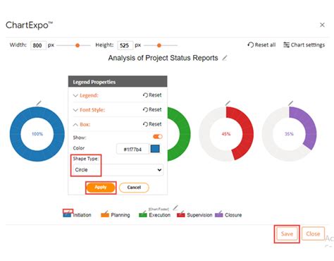
Task: Click the chart title Analysis of Project Status Reports
Action: point(163,58)
